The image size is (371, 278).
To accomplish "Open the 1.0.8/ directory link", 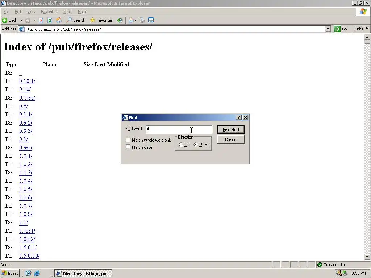I will click(x=26, y=214).
